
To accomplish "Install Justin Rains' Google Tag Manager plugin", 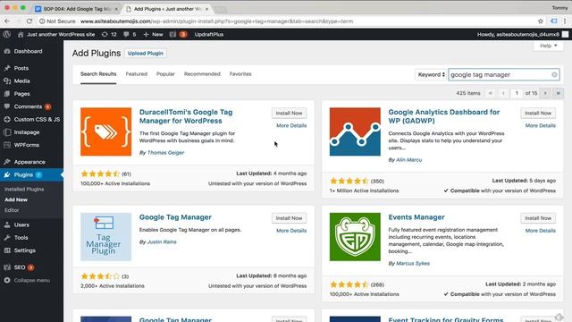I will (289, 218).
